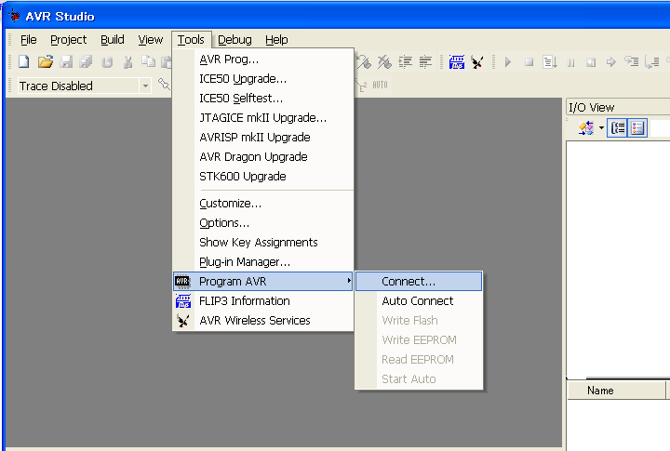Click the Save floppy disk icon
Image resolution: width=670 pixels, height=451 pixels.
(x=66, y=62)
